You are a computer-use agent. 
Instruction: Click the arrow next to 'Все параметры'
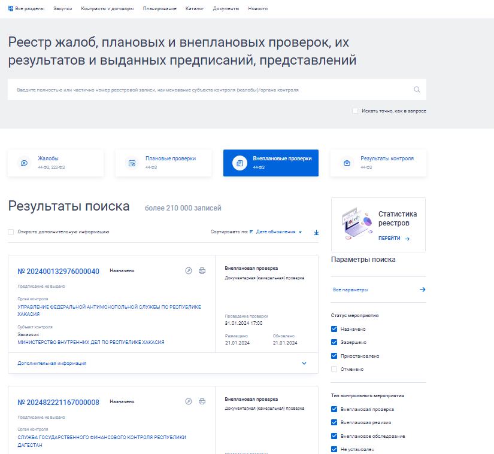(x=423, y=289)
